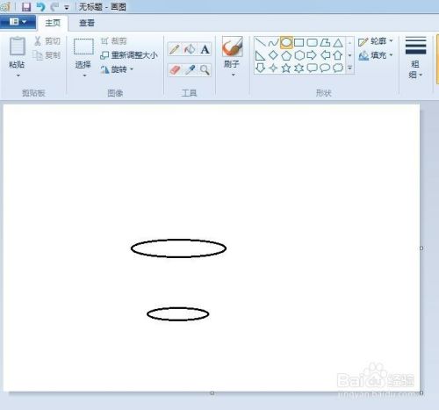Click the 粘贴 clipboard icon
This screenshot has width=439, height=410.
(x=18, y=47)
